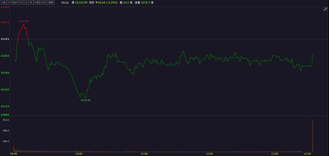Viewport: 329px width, 156px height.
Task: Click the 612.2 volume axis label
Action: [6, 120]
